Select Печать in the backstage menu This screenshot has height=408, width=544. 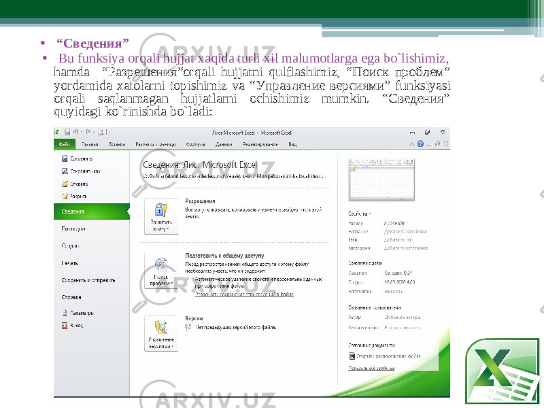[x=70, y=263]
